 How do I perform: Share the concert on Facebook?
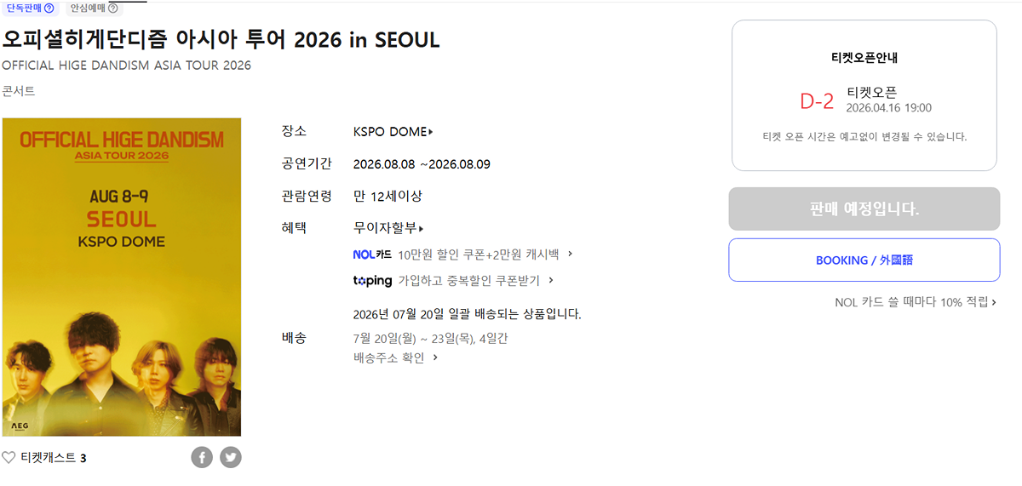pos(202,457)
